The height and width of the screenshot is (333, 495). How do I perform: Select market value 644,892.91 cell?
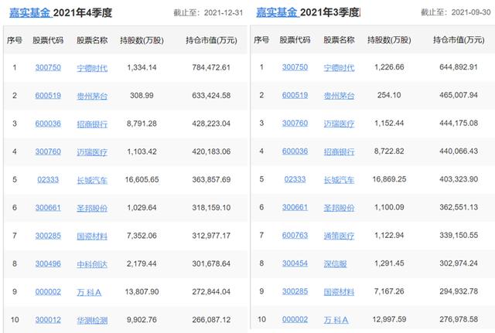[x=459, y=67]
